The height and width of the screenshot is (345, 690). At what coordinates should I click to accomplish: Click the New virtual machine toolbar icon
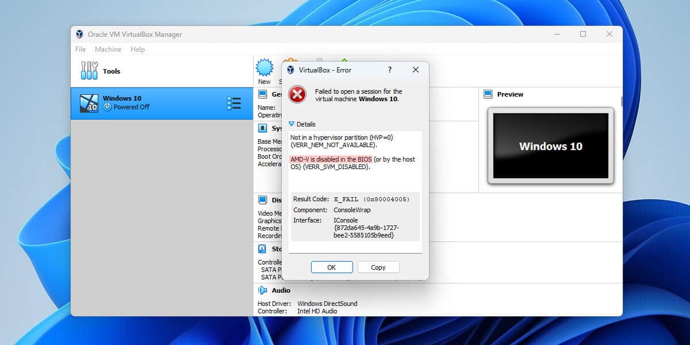click(264, 67)
